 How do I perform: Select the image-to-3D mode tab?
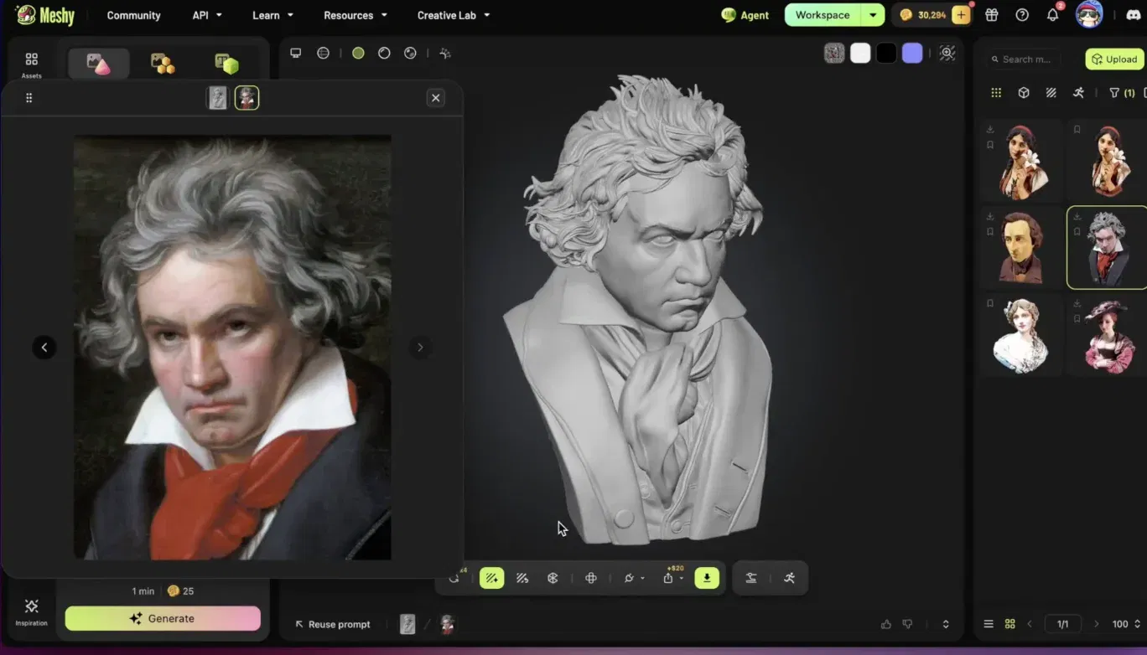point(98,64)
